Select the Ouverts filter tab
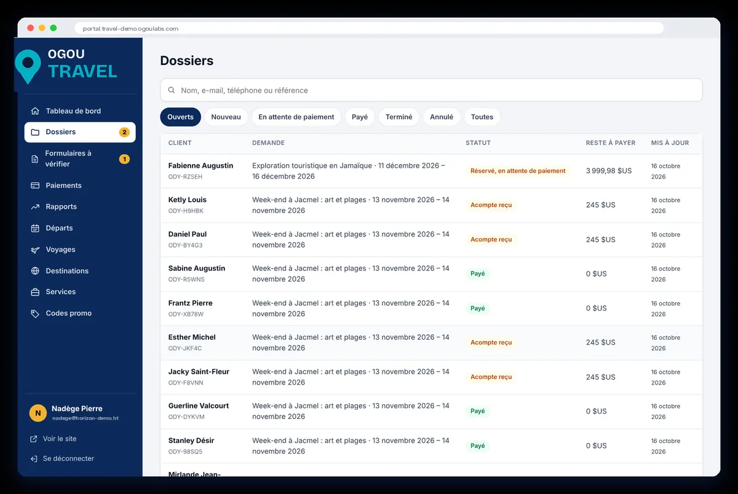The width and height of the screenshot is (738, 494). click(180, 117)
